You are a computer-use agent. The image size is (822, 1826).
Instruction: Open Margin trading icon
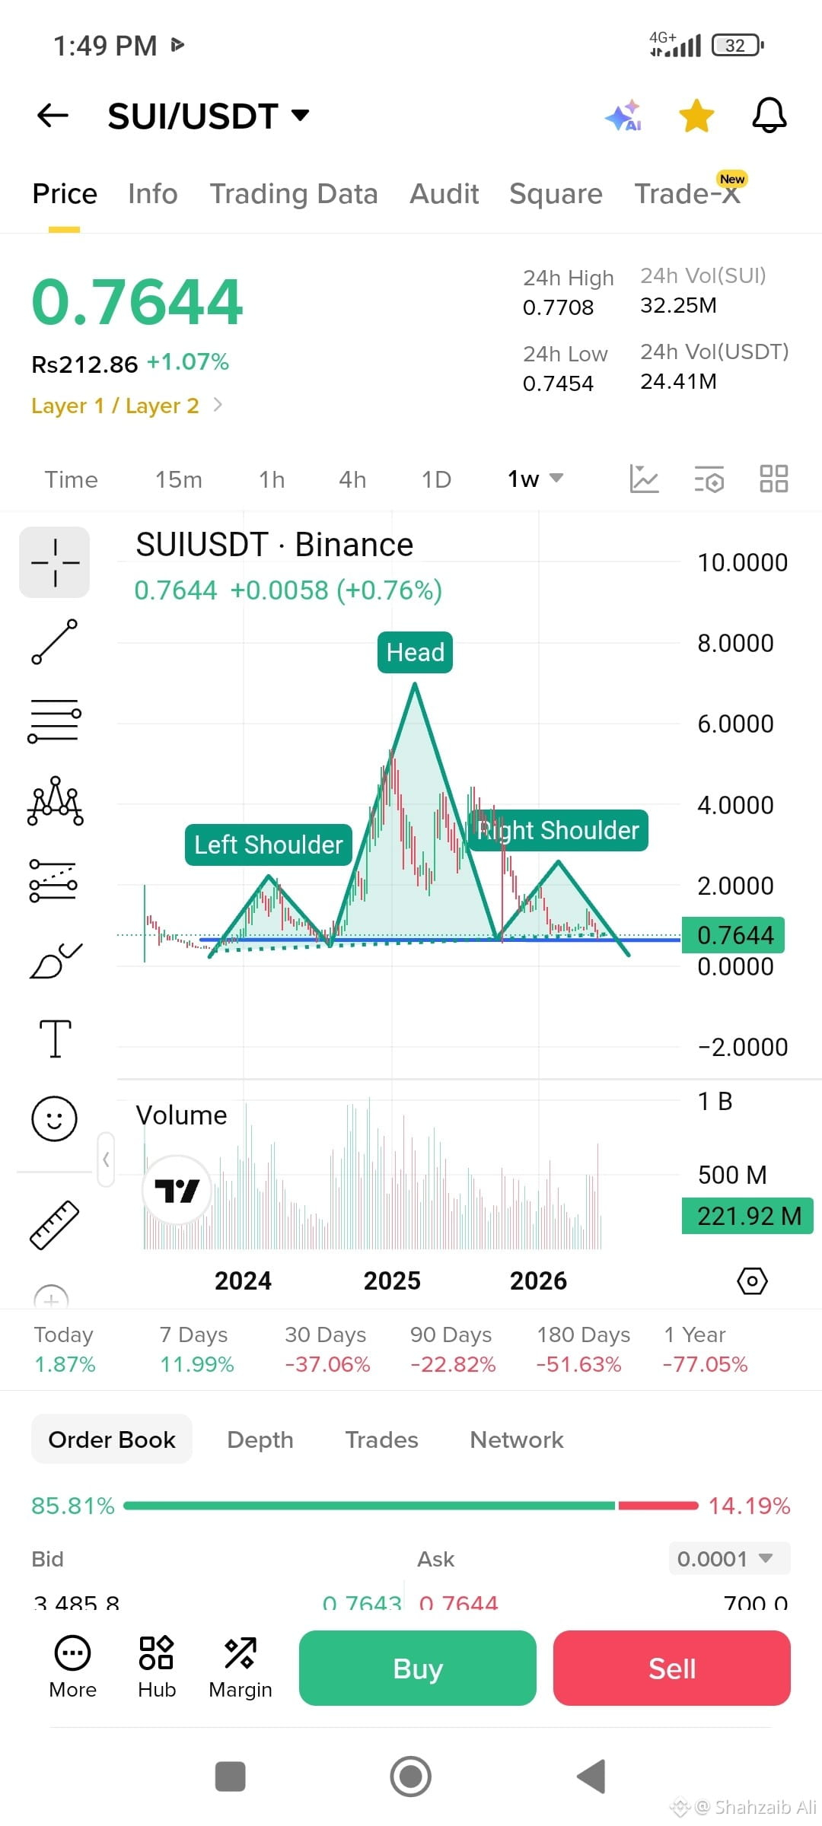coord(241,1667)
